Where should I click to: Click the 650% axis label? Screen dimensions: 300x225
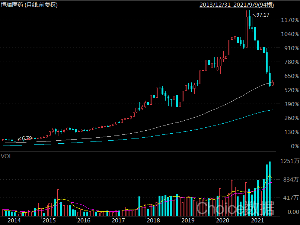point(291,76)
